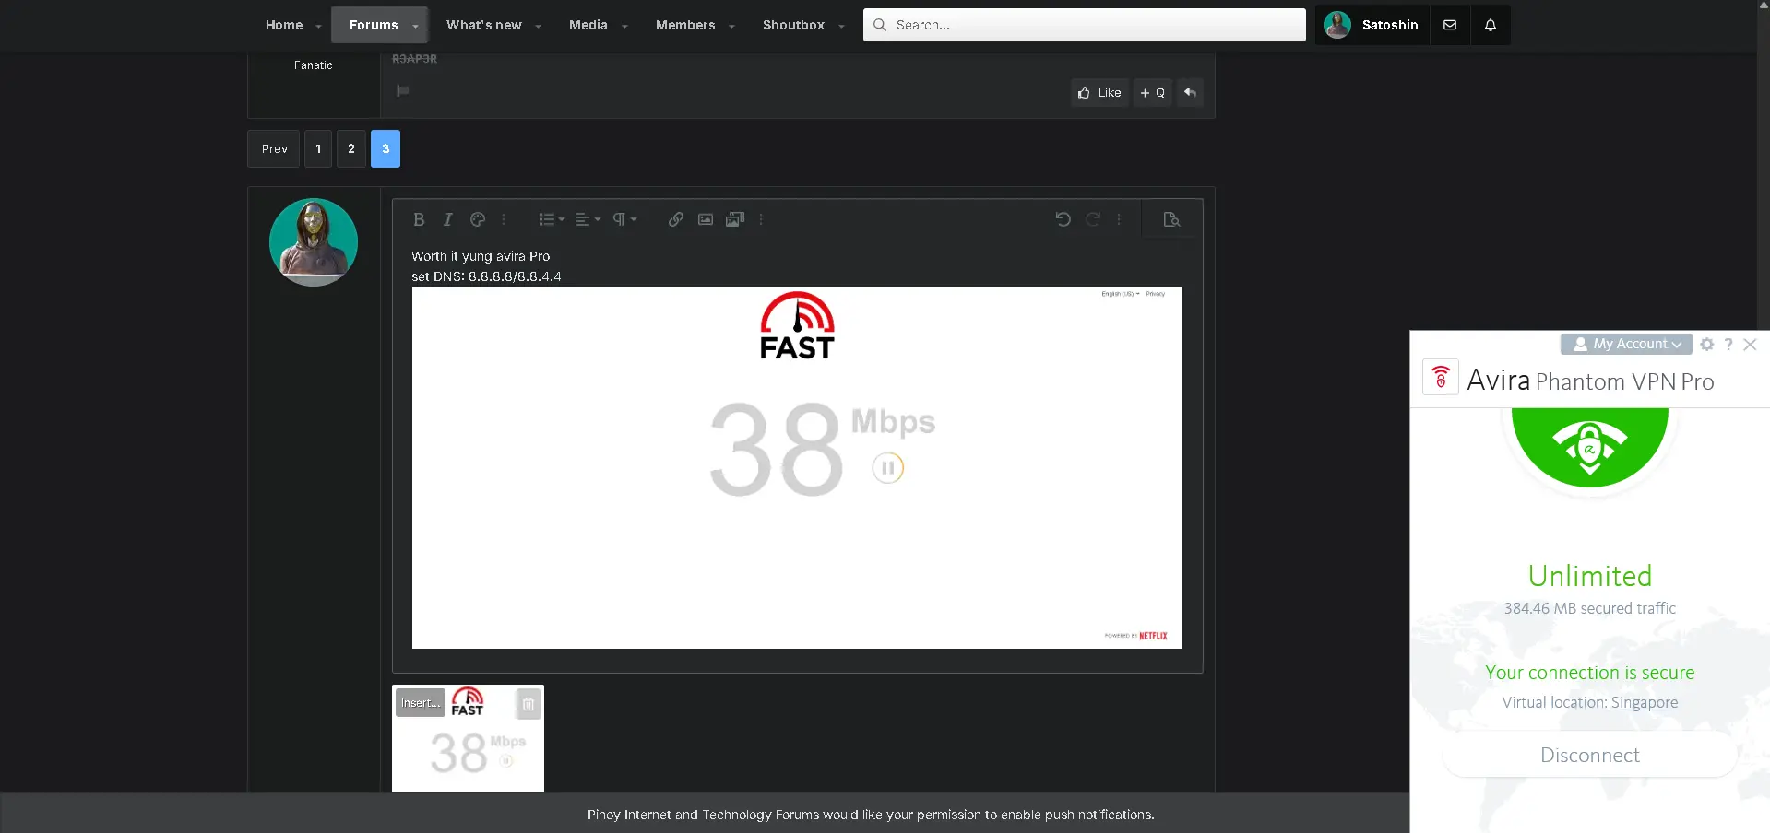Redo the last undone edit
Screen dimensions: 1770x833
1093,219
